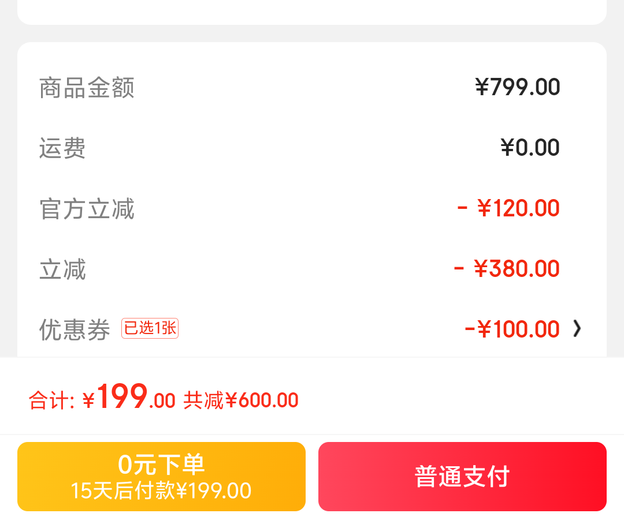
Task: Click the 15天后付款¥199.00 subtitle text
Action: click(161, 490)
